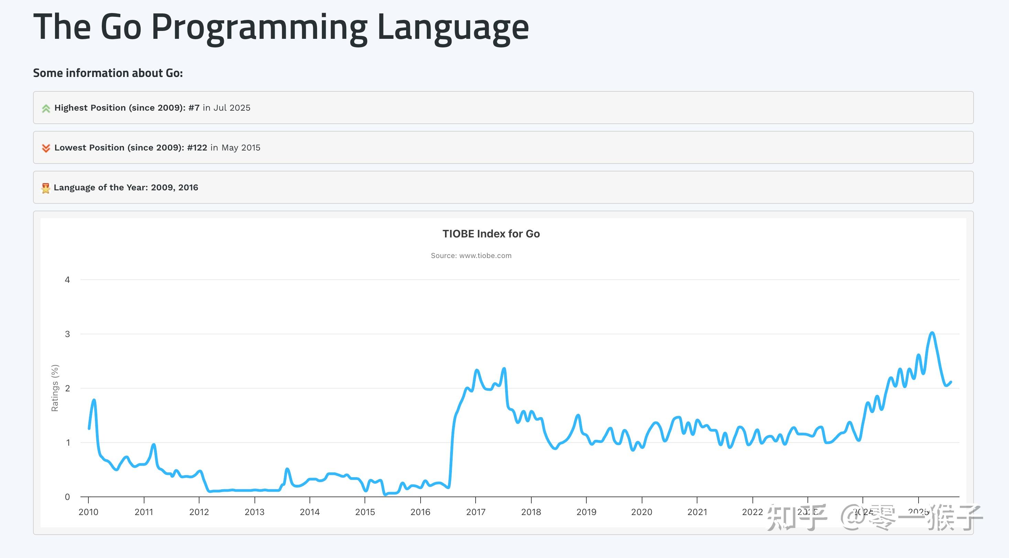The height and width of the screenshot is (558, 1009).
Task: Click 'Language of the Year: 2009, 2016' text
Action: (x=126, y=188)
